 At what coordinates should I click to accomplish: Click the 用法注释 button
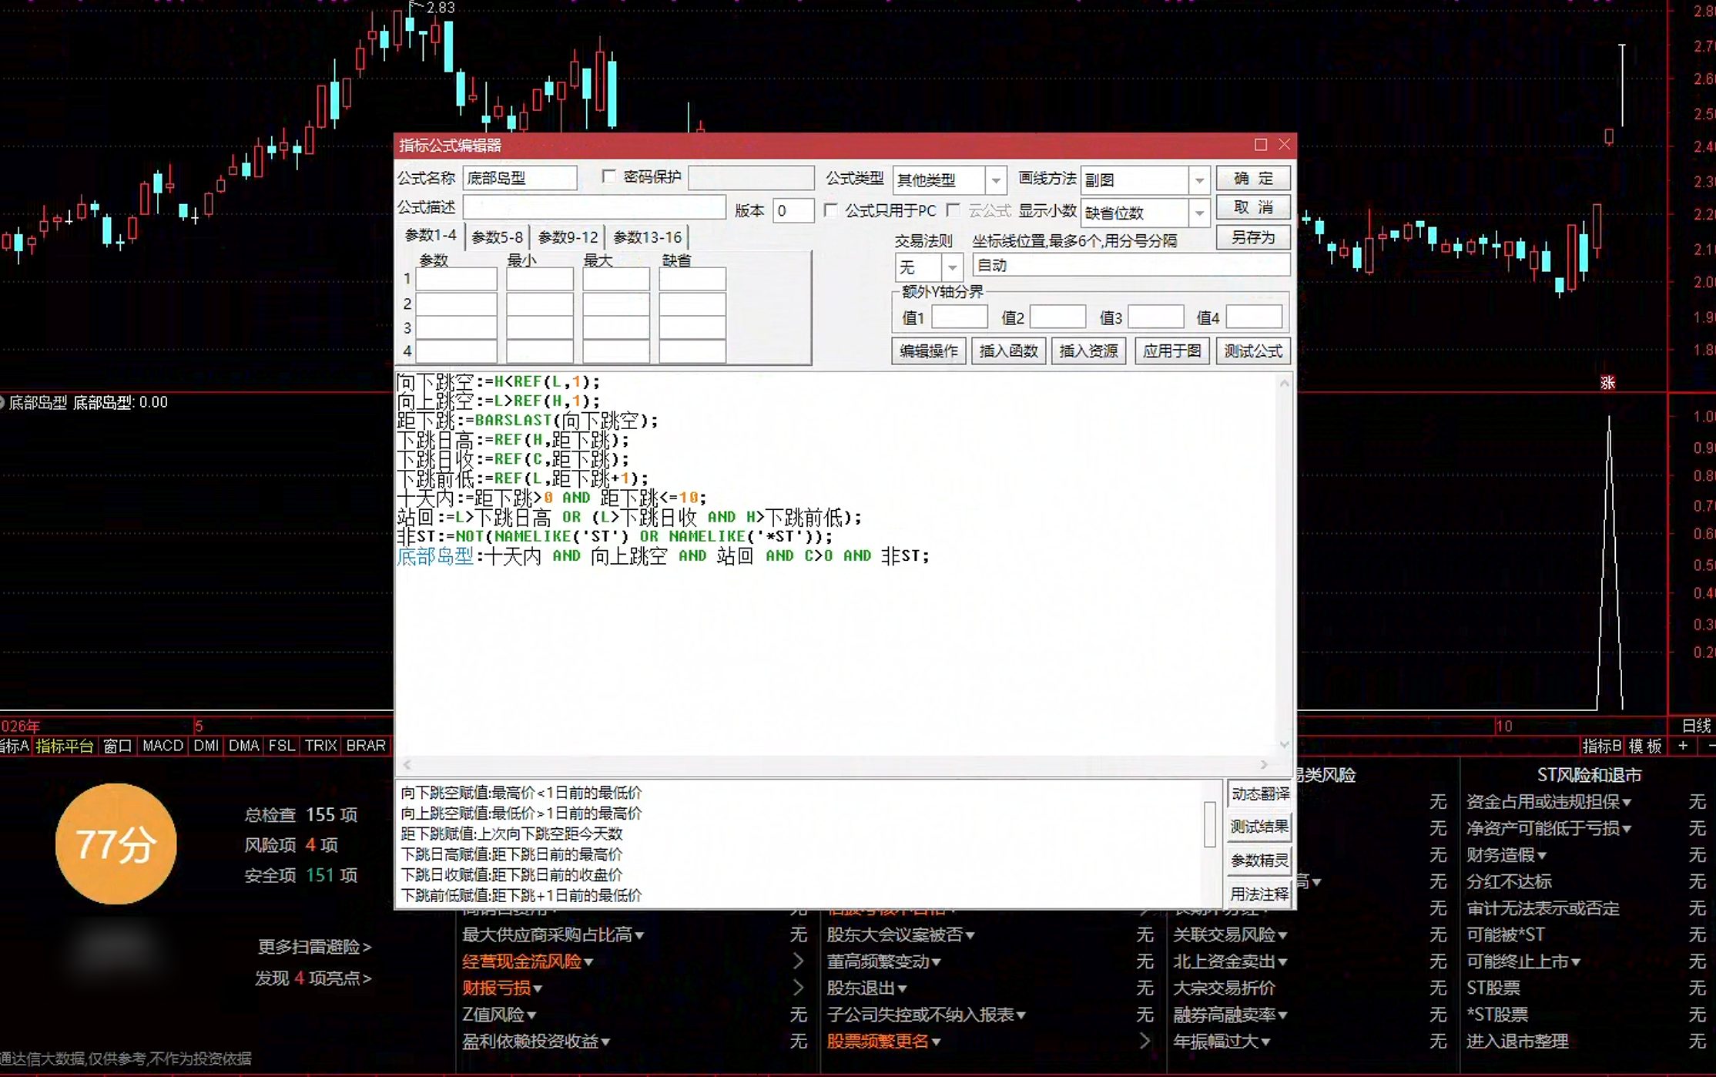click(1259, 894)
